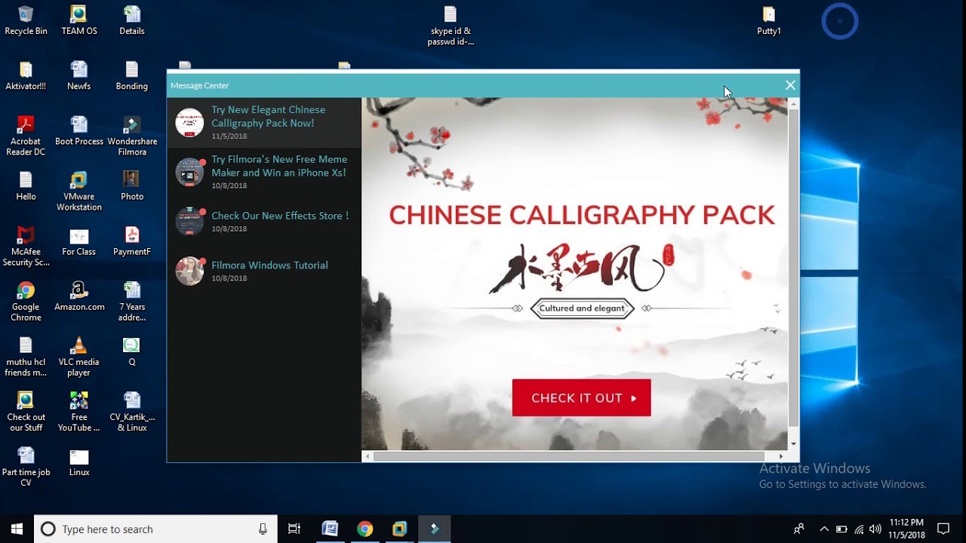Click Effects Store message thumbnail
The width and height of the screenshot is (966, 543).
(189, 221)
